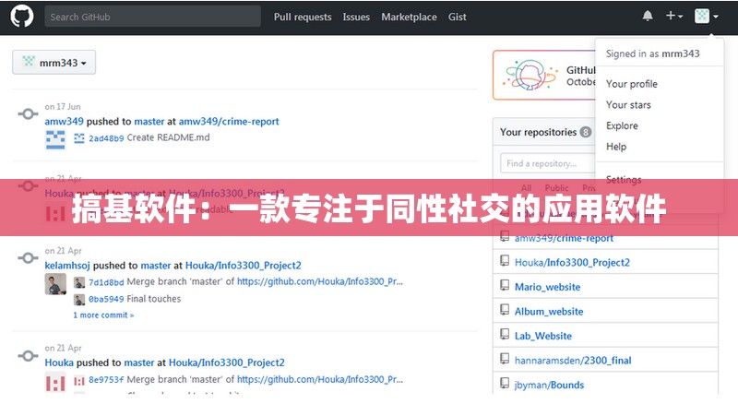Viewport: 738px width, 416px height.
Task: Click Houka's avatar in bottom event
Action: tap(55, 382)
